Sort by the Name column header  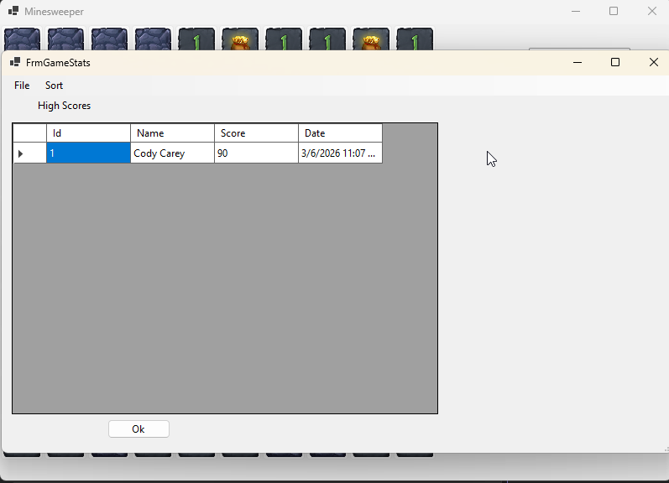pos(172,133)
